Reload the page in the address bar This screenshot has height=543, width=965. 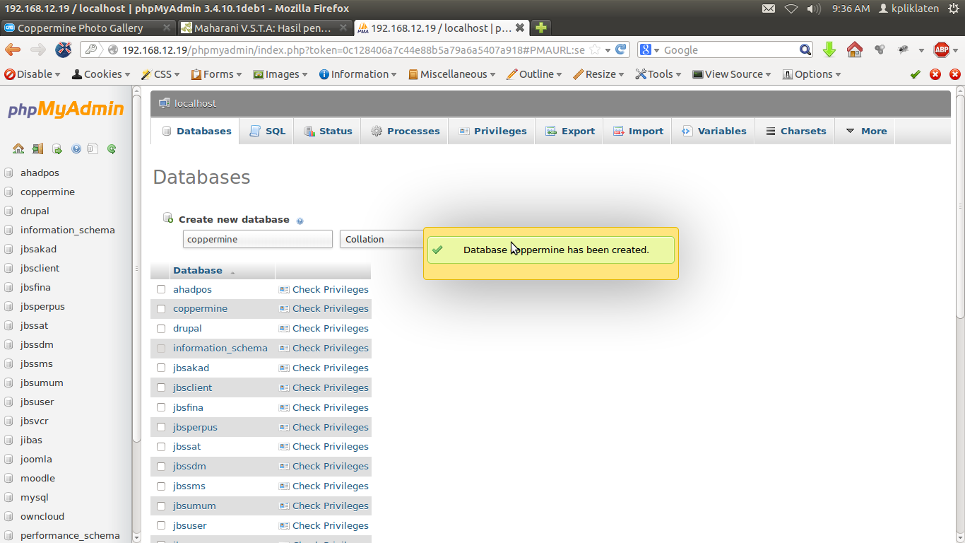(621, 49)
